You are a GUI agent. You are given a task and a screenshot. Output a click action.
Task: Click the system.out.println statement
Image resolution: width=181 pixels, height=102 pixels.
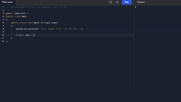(x=50, y=29)
